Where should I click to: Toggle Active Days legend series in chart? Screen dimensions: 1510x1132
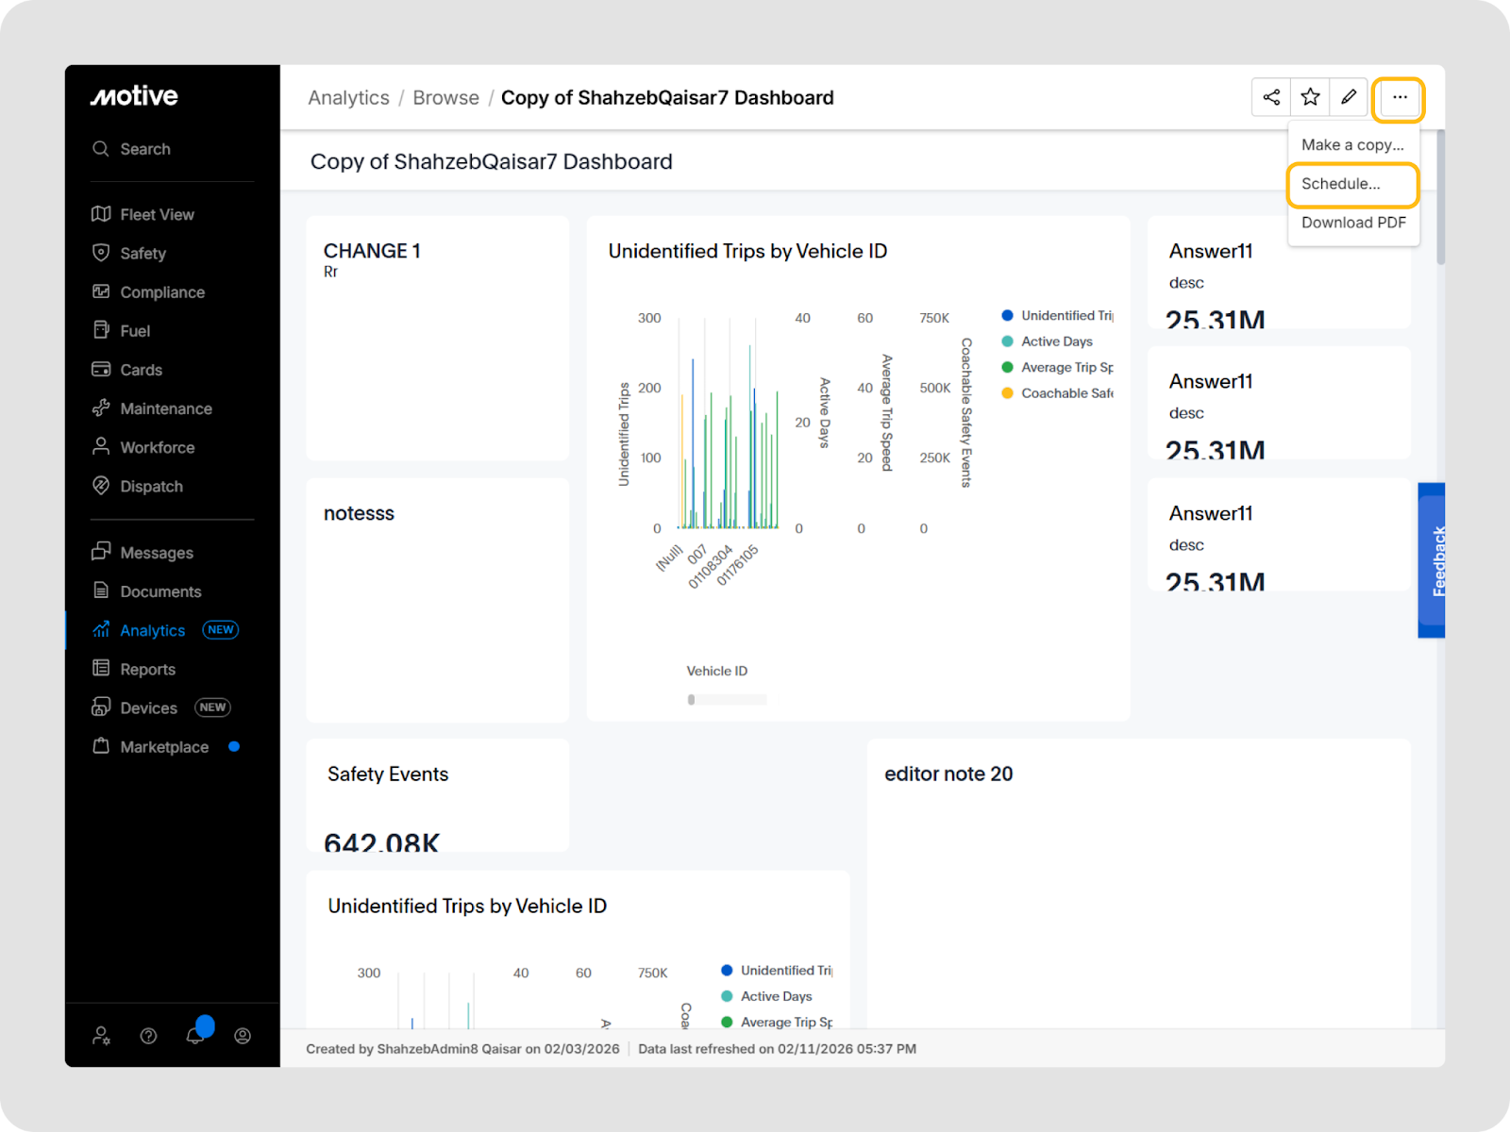(1056, 341)
